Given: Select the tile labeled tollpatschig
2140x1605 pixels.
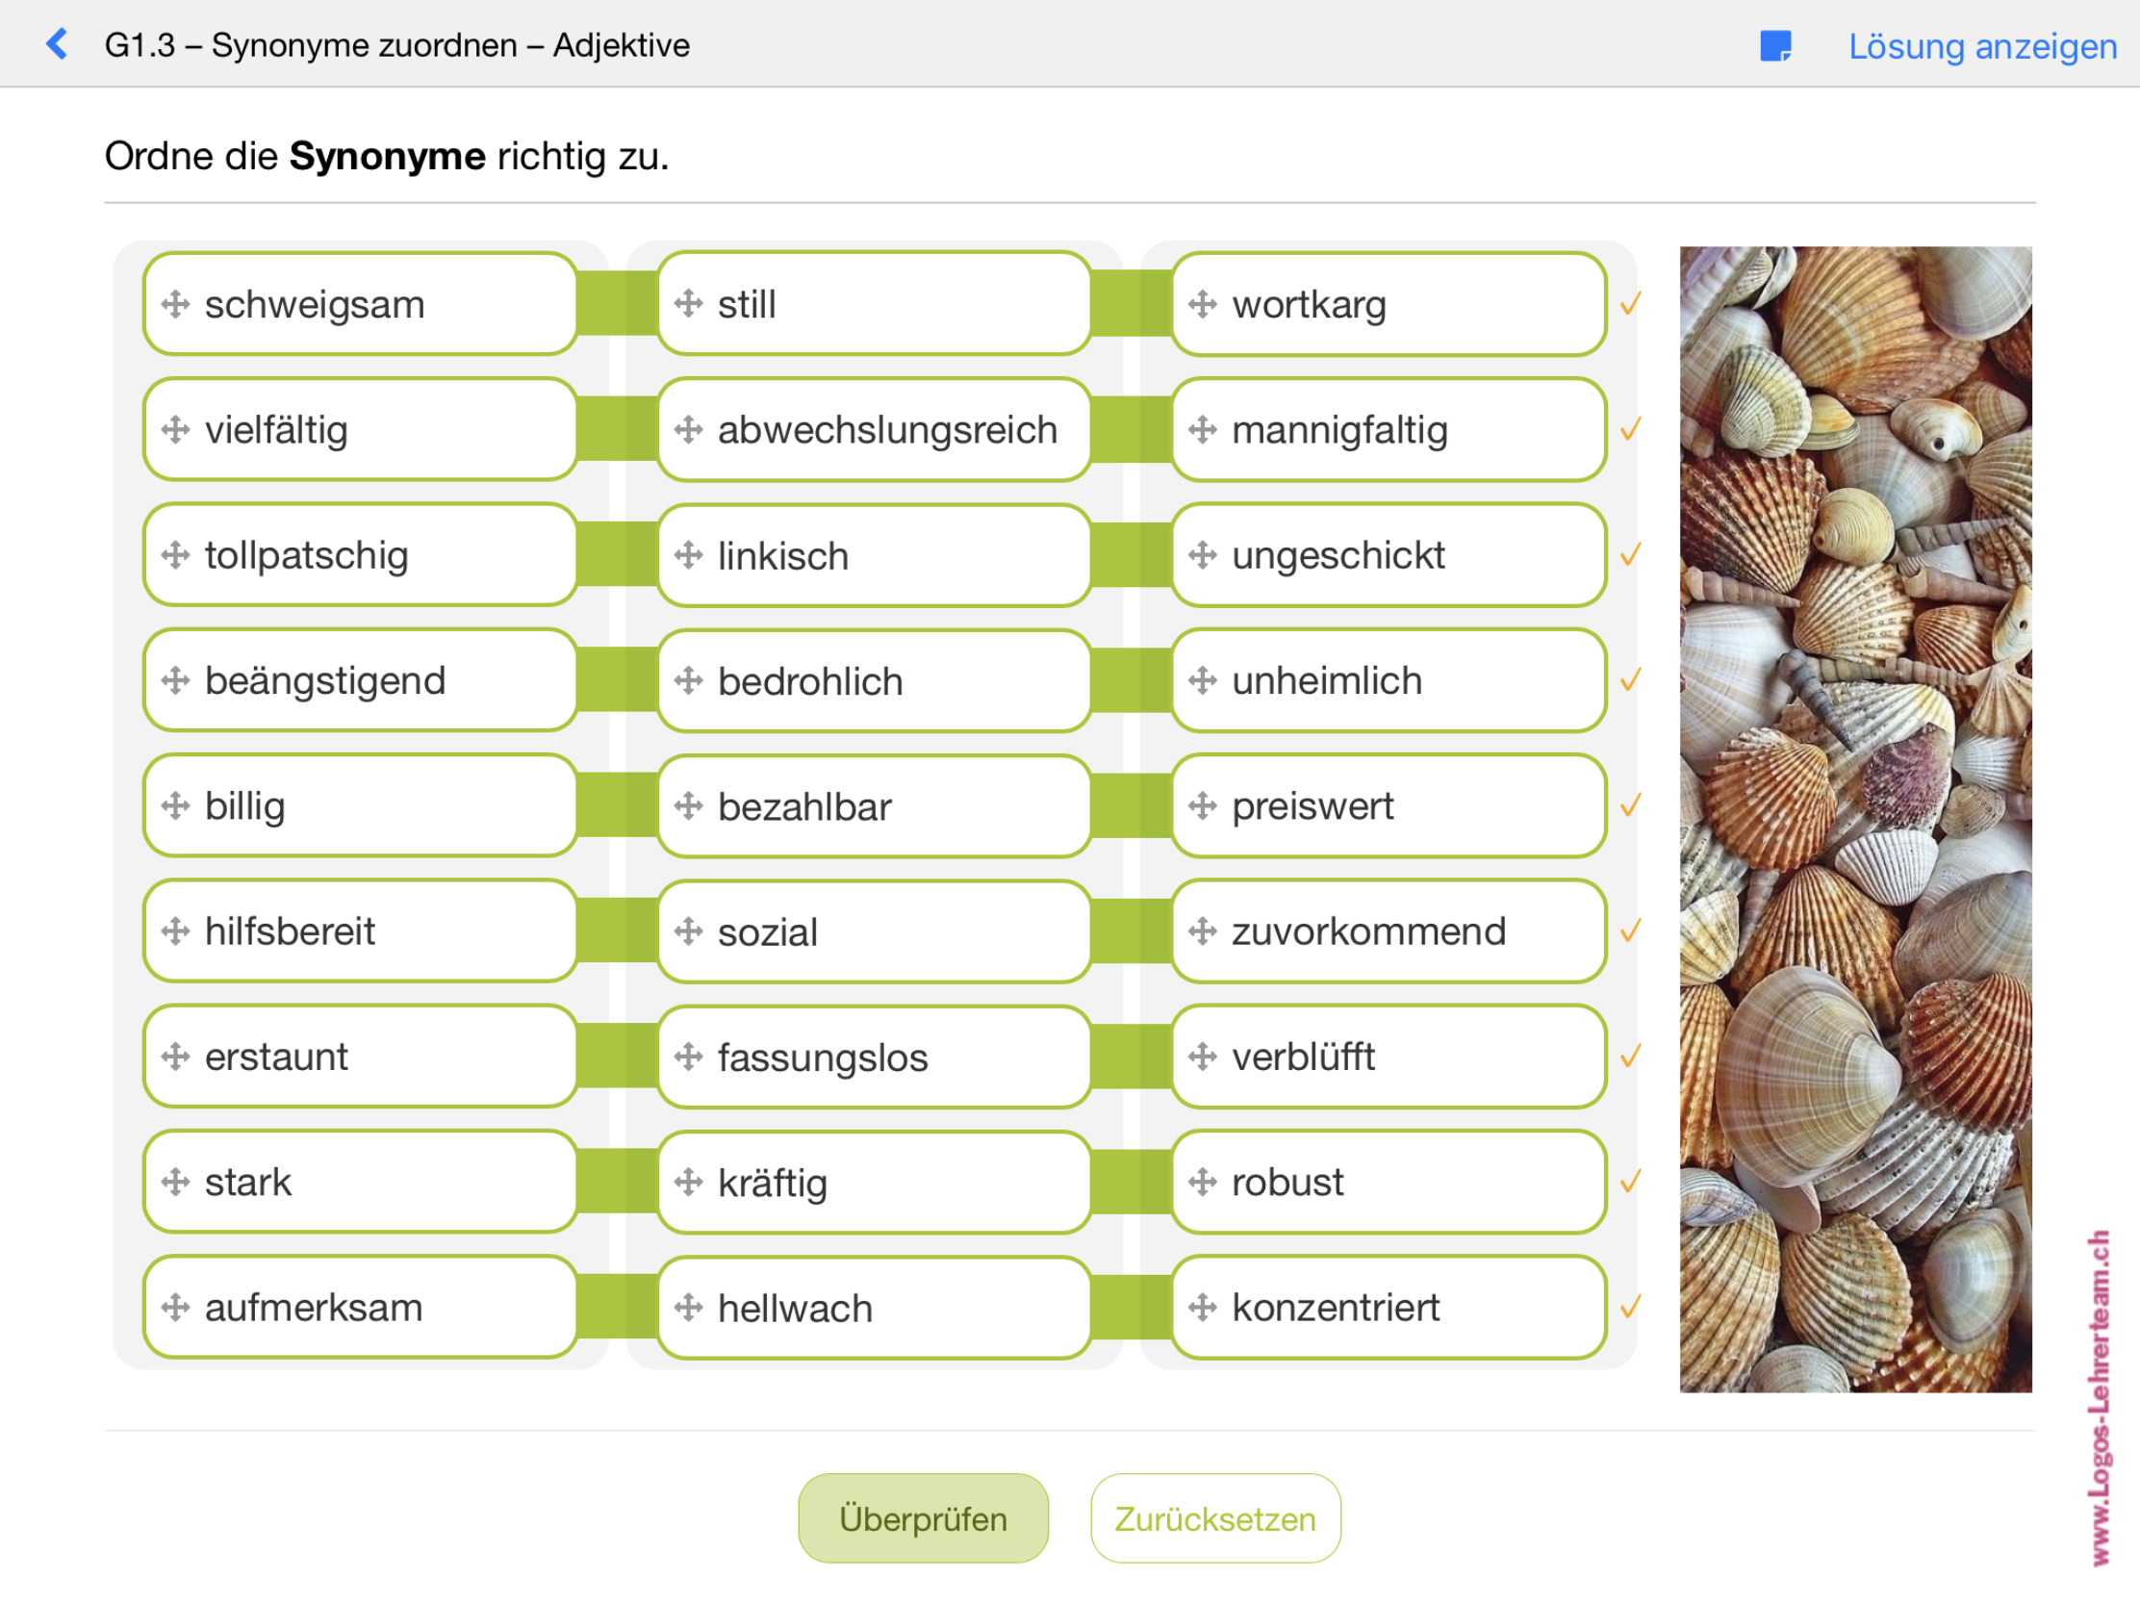Looking at the screenshot, I should pos(360,555).
